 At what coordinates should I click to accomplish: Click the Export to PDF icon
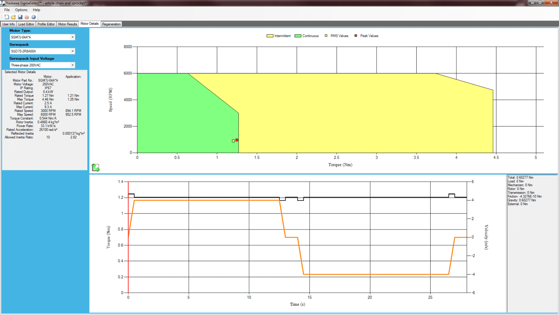(x=27, y=17)
